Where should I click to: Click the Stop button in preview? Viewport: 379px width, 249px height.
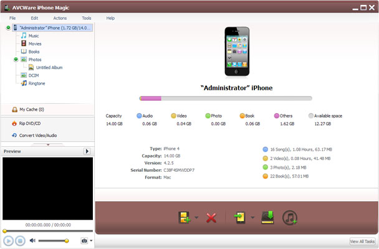click(21, 241)
